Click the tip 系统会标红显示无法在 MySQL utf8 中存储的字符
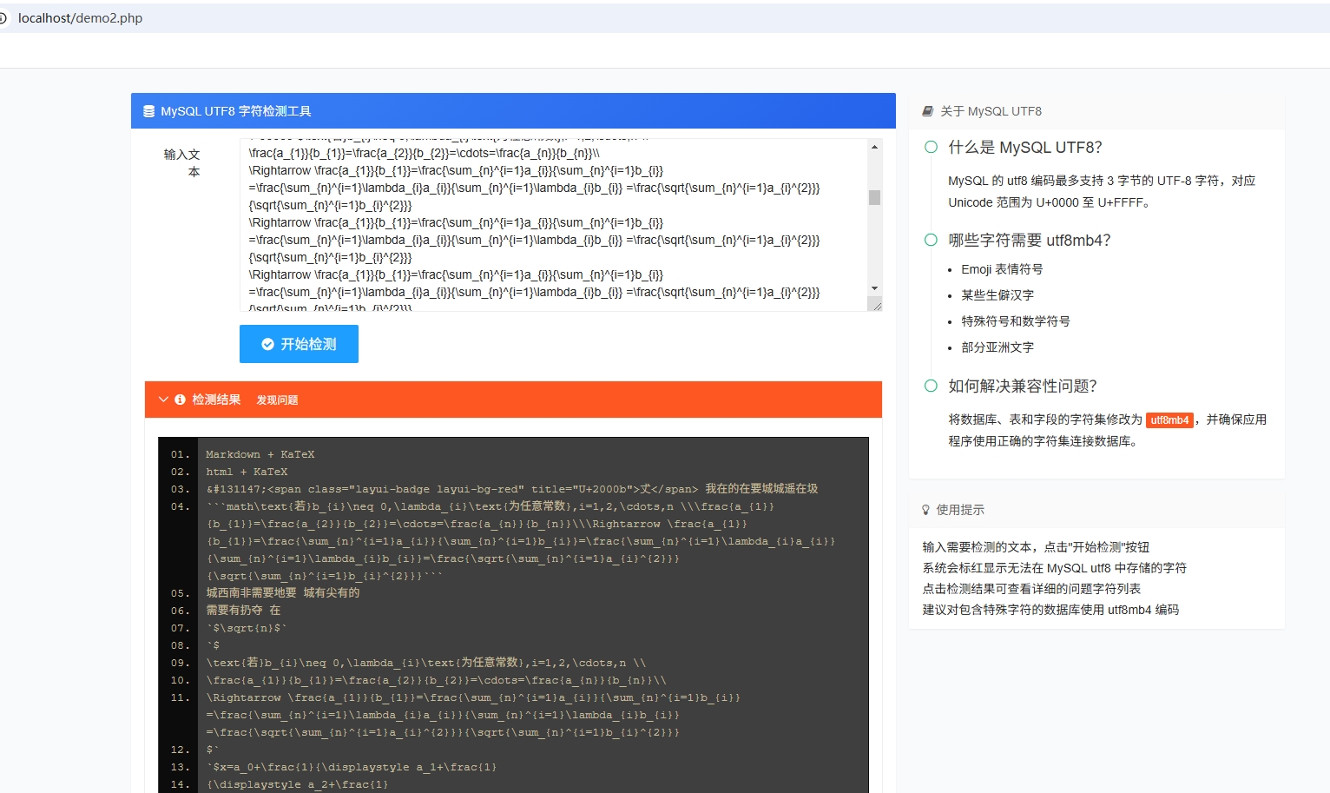 tap(1054, 568)
